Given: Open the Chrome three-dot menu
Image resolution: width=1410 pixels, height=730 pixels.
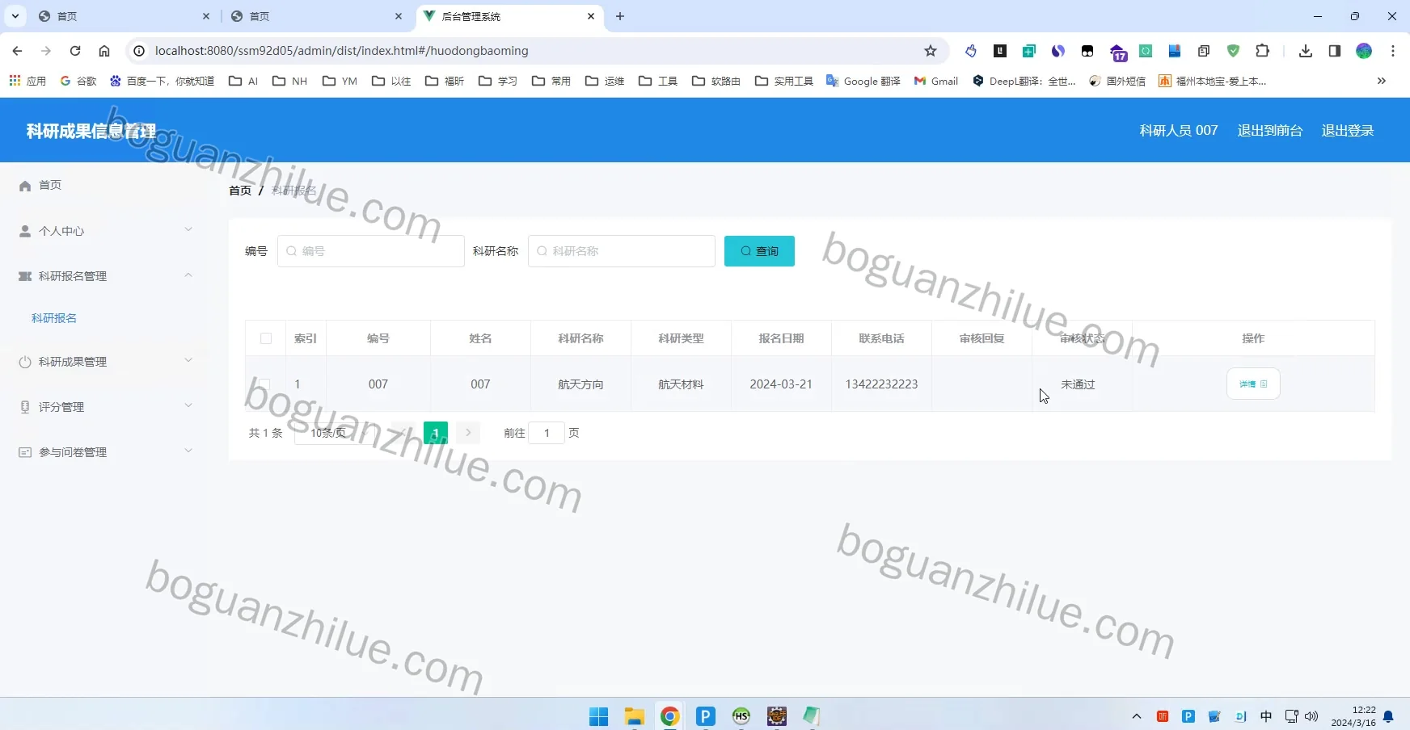Looking at the screenshot, I should 1393,51.
